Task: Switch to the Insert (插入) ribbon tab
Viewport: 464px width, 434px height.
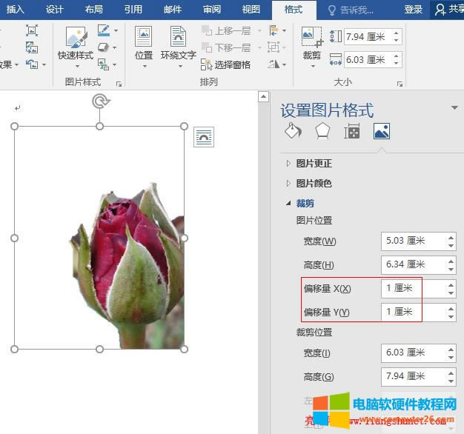Action: [x=16, y=10]
